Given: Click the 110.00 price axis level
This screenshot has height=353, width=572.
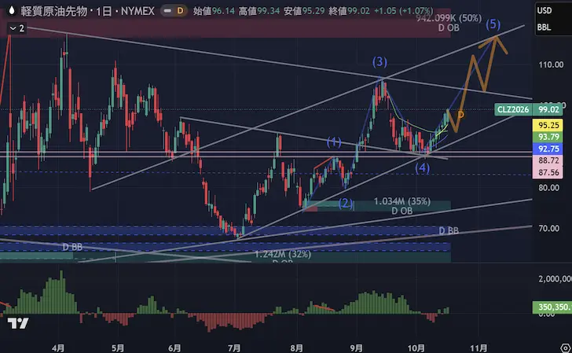Looking at the screenshot, I should click(x=551, y=64).
